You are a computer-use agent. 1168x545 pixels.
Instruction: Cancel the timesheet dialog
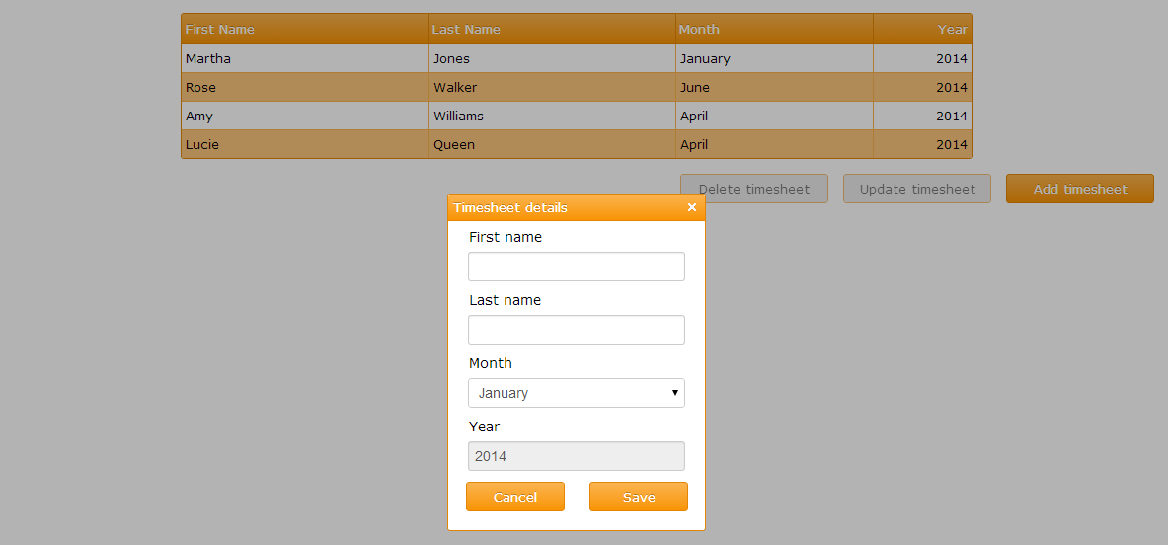click(514, 497)
